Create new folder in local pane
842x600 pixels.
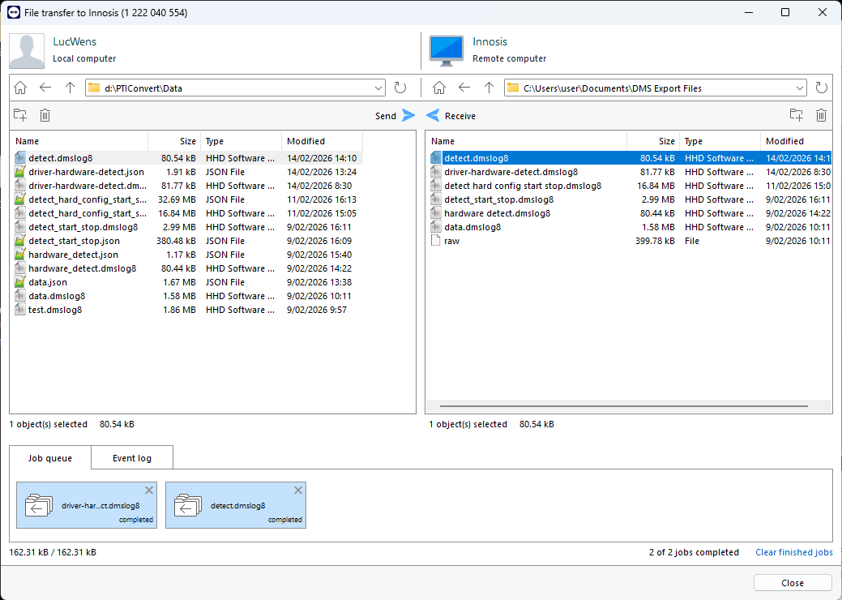point(20,115)
